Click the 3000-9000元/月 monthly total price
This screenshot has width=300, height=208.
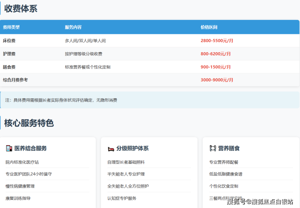[x=217, y=80]
